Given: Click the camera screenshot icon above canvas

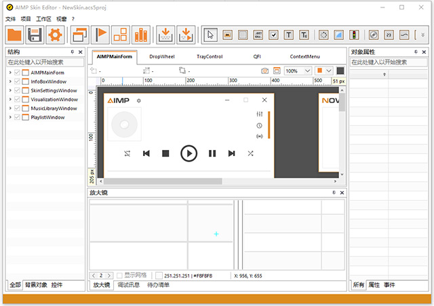Looking at the screenshot, I should tap(265, 71).
